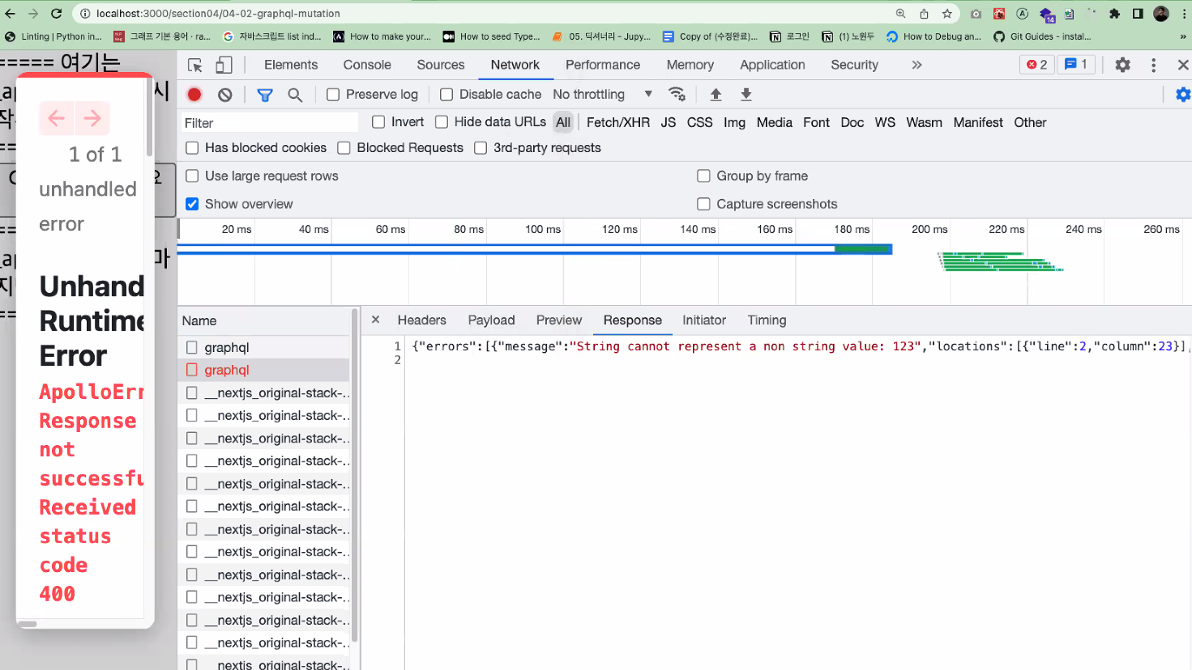
Task: Click the next error arrow in overlay
Action: point(92,118)
